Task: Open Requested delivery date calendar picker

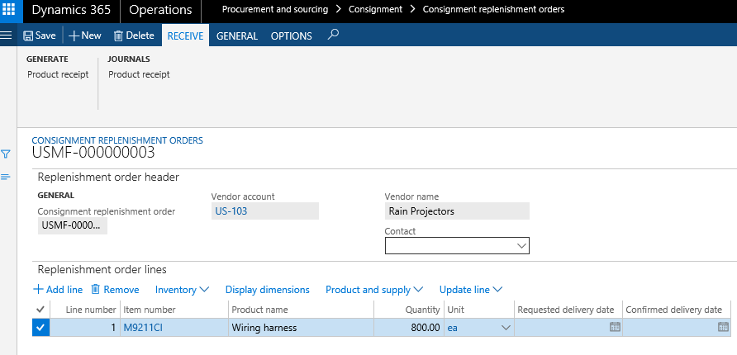Action: [x=614, y=328]
